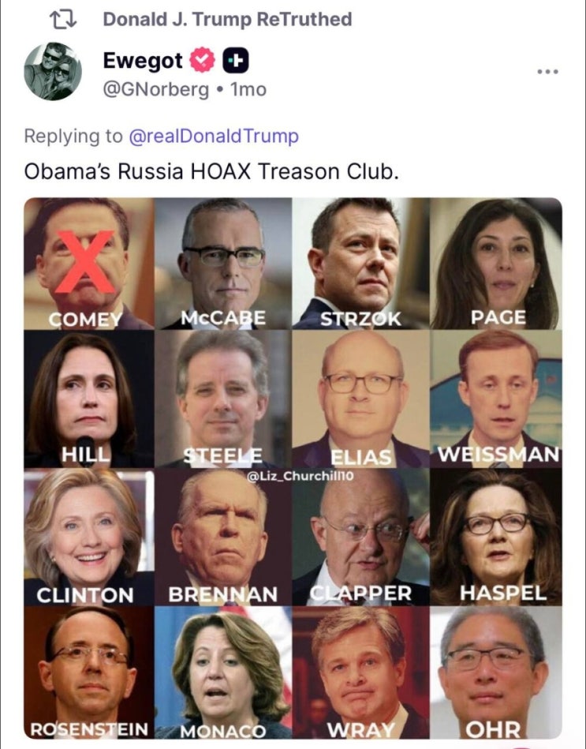Click the red verified checkmark badge
This screenshot has width=586, height=749.
[x=203, y=60]
